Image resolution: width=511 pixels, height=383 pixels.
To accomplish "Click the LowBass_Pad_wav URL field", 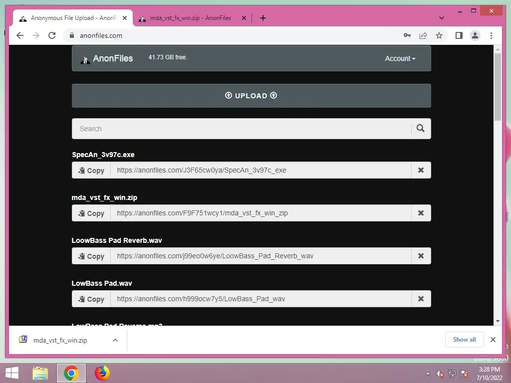I will [260, 299].
